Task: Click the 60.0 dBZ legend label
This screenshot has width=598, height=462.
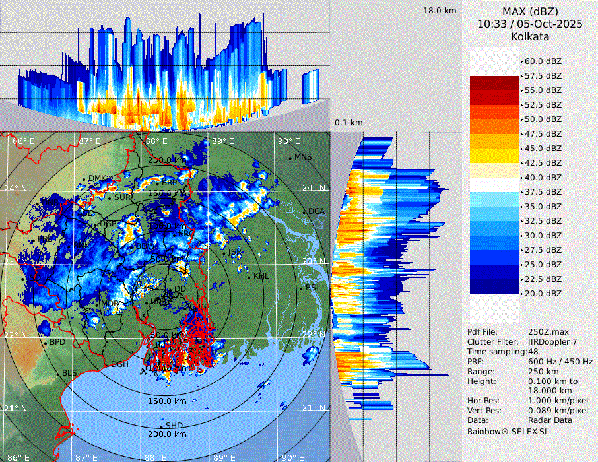Action: point(543,61)
